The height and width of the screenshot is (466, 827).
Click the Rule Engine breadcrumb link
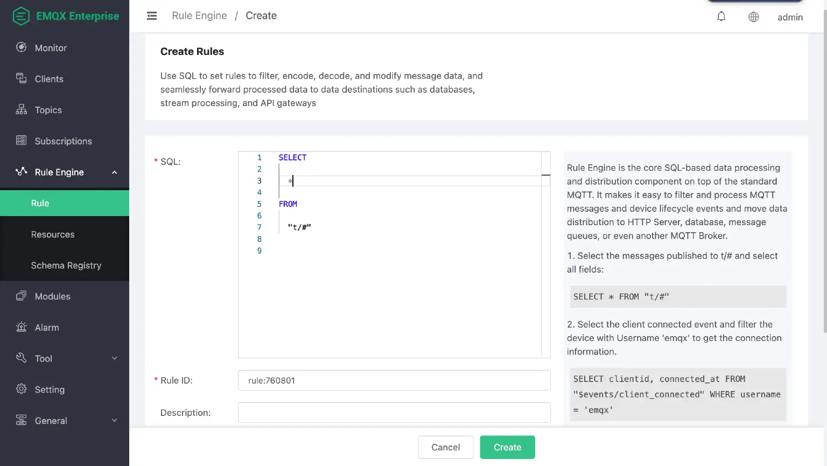pyautogui.click(x=199, y=16)
